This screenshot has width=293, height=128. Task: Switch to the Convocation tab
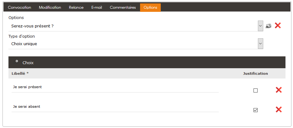pyautogui.click(x=19, y=7)
